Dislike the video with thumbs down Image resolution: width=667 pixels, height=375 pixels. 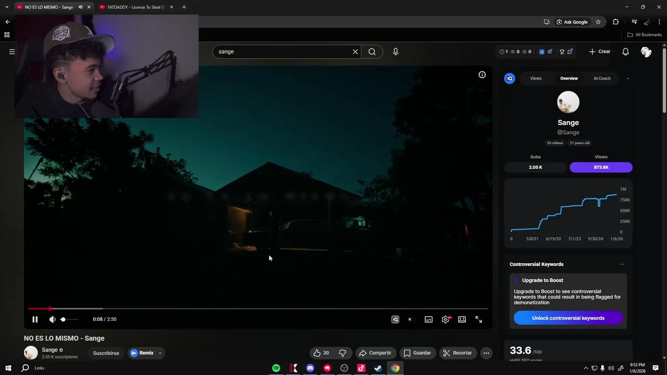pyautogui.click(x=343, y=353)
